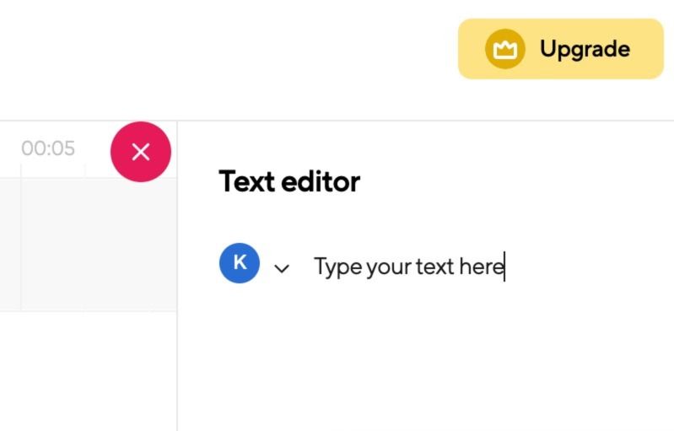This screenshot has width=674, height=431.
Task: Click the blank timeline area below the track
Action: coord(84,371)
